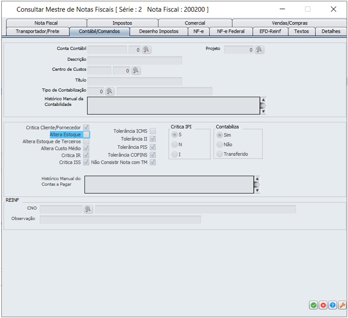This screenshot has height=318, width=348.
Task: Open NF-e tab
Action: [x=198, y=31]
